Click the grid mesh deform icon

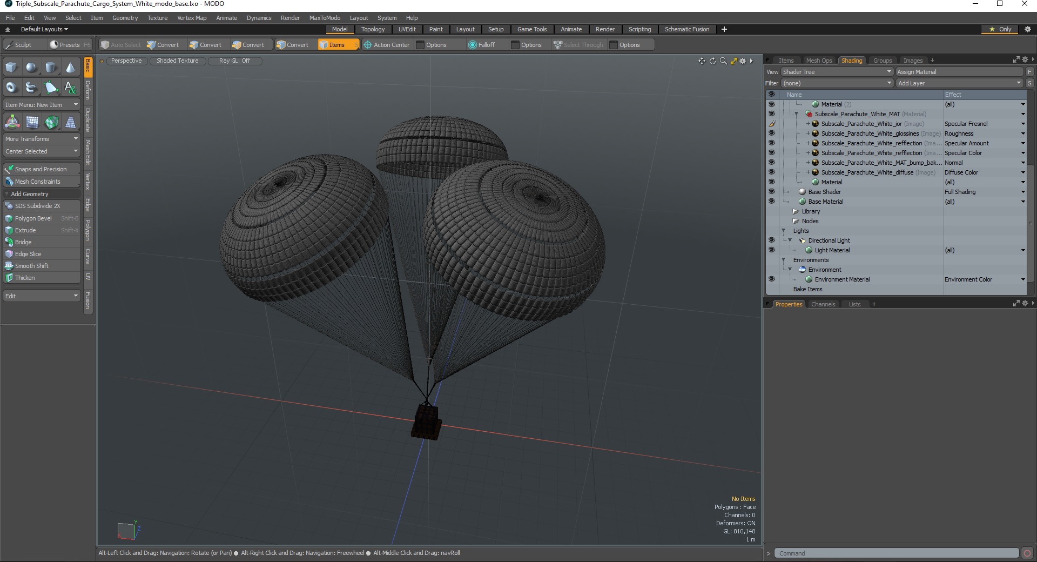point(32,123)
